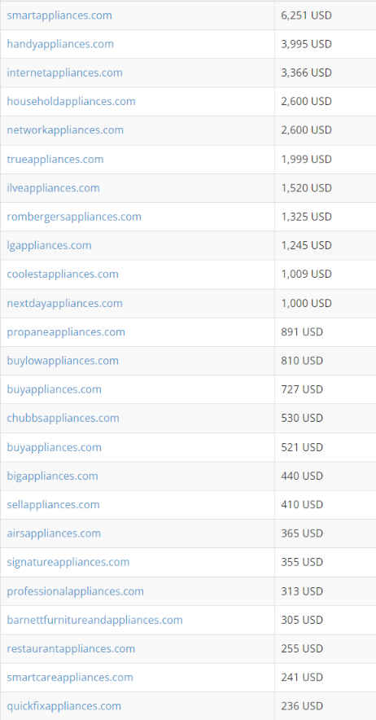Select householdappliances.com link

[71, 101]
